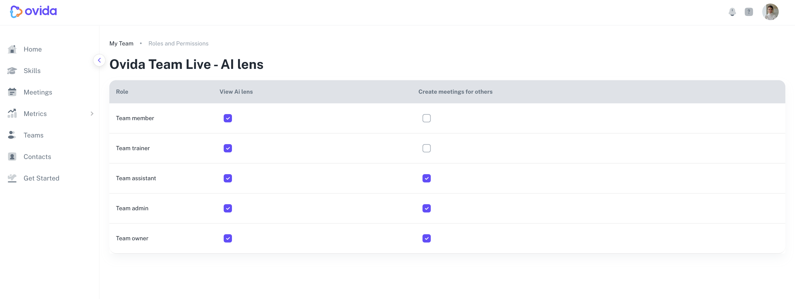795x299 pixels.
Task: Open the help question mark icon
Action: (x=749, y=12)
